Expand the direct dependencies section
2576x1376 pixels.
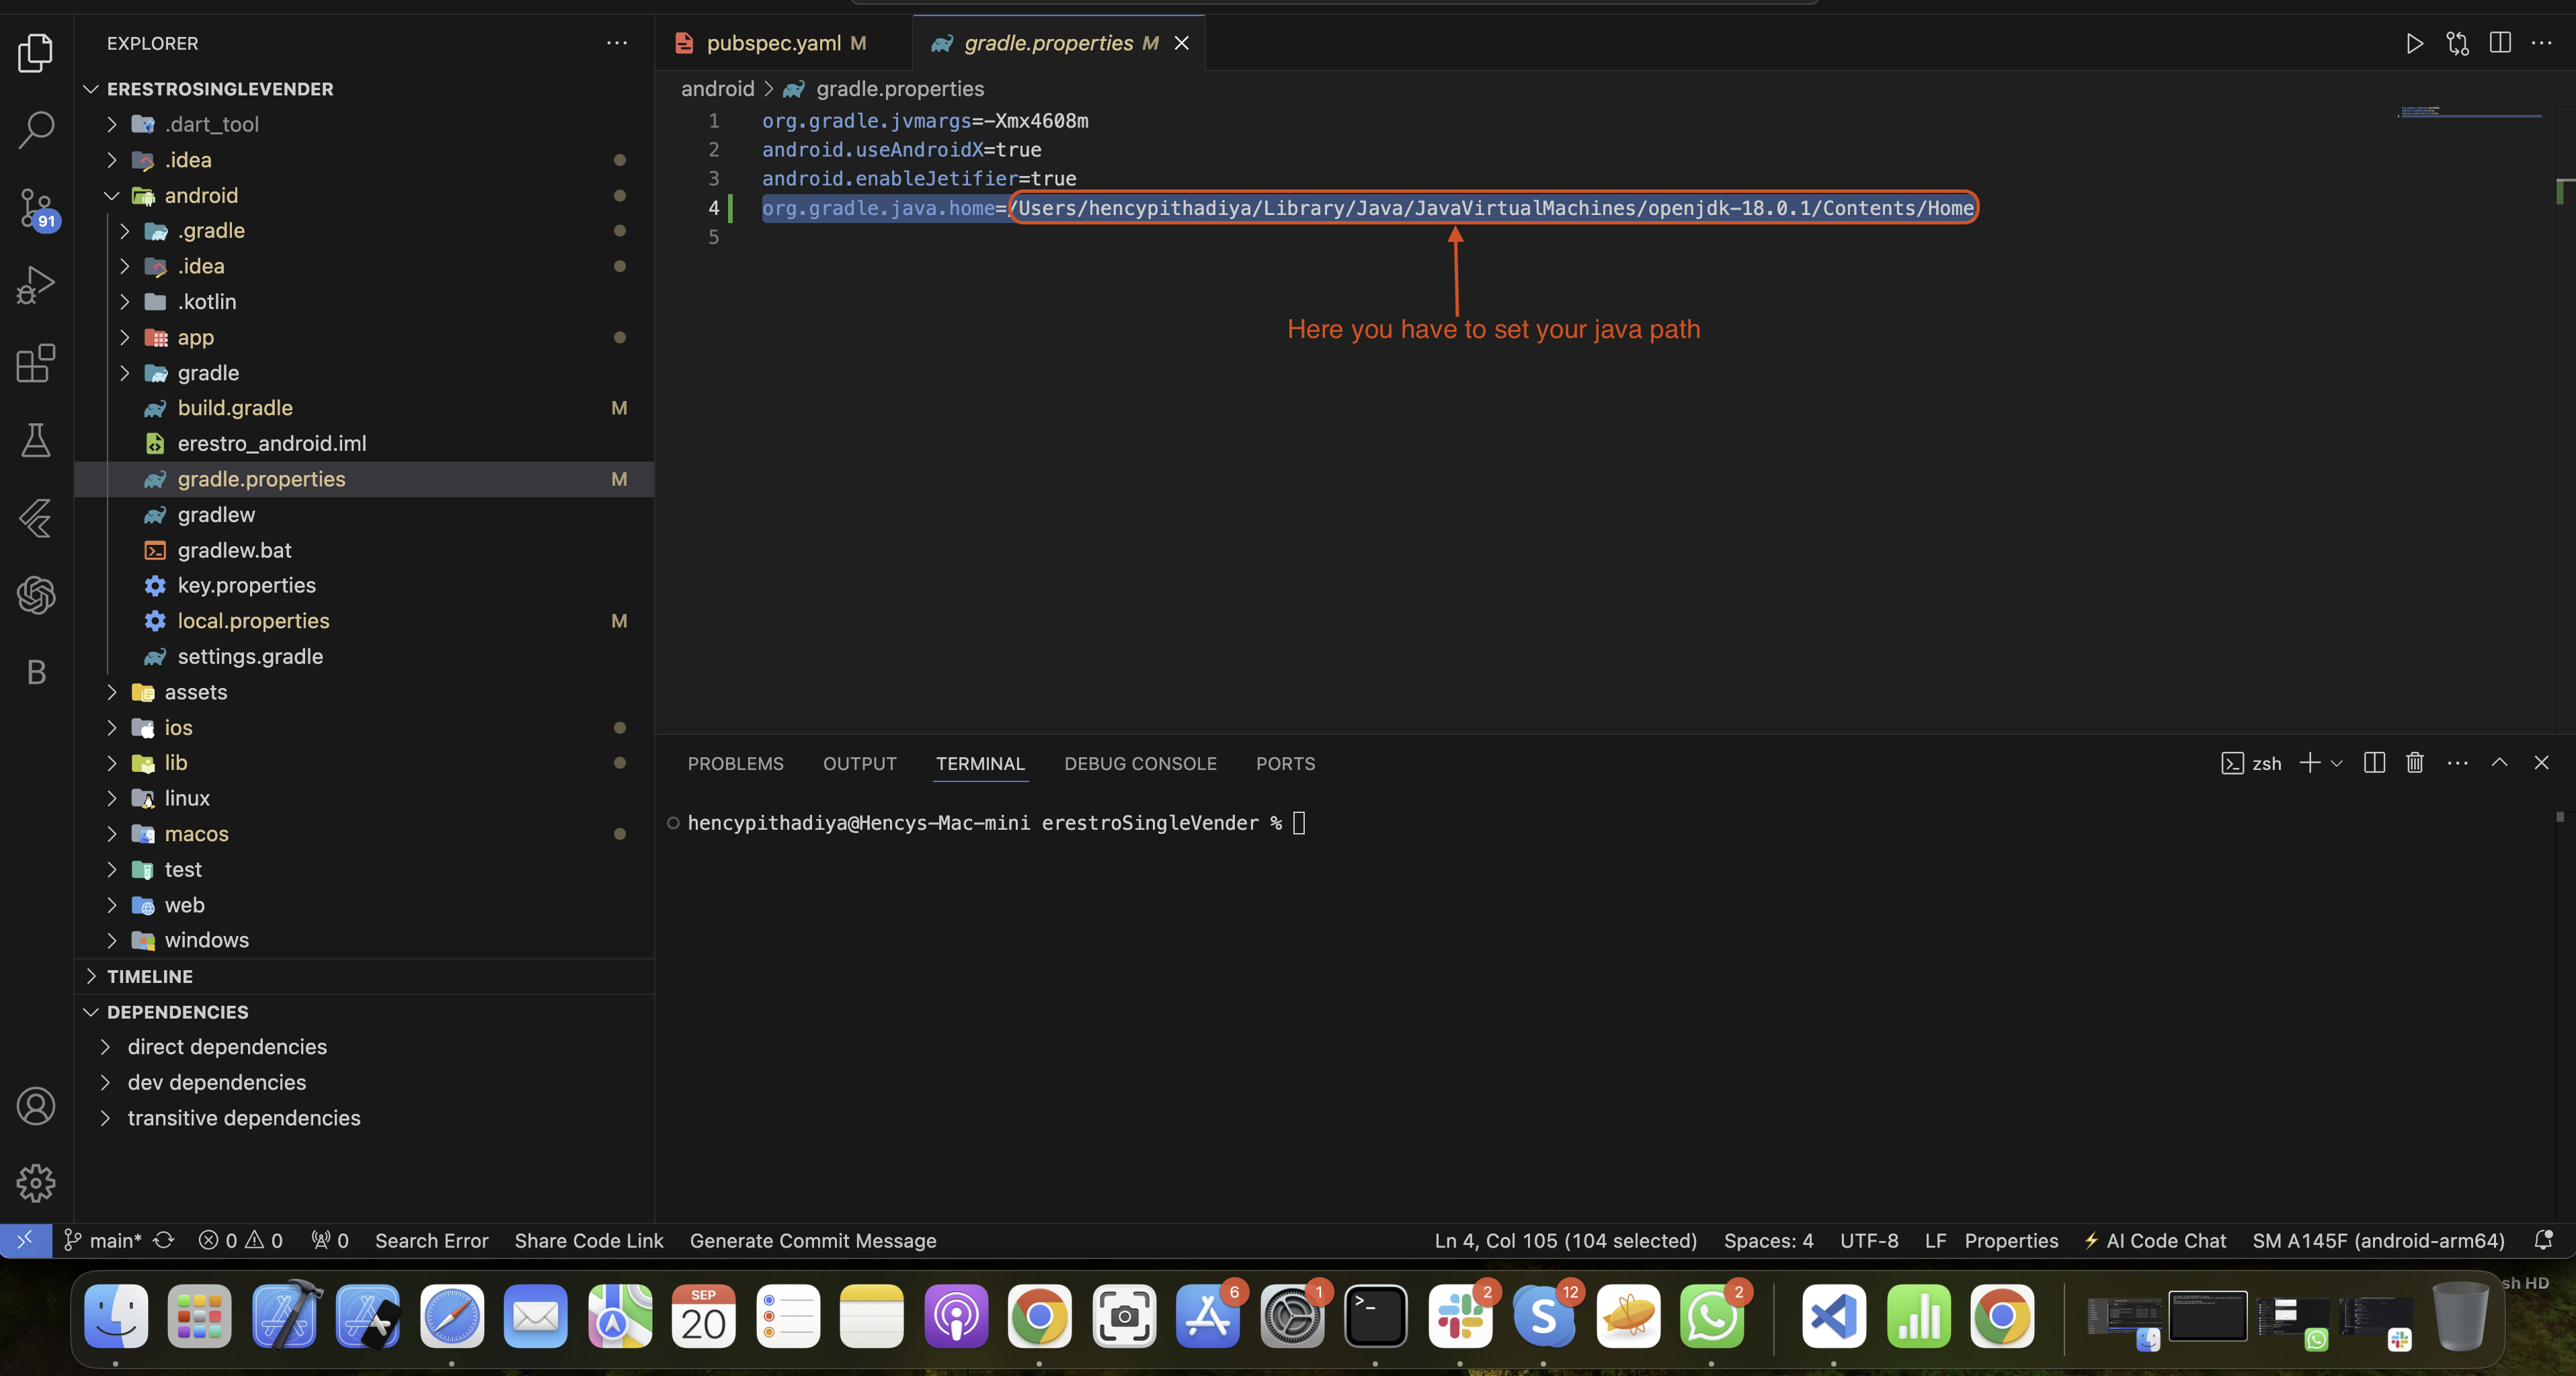point(104,1045)
